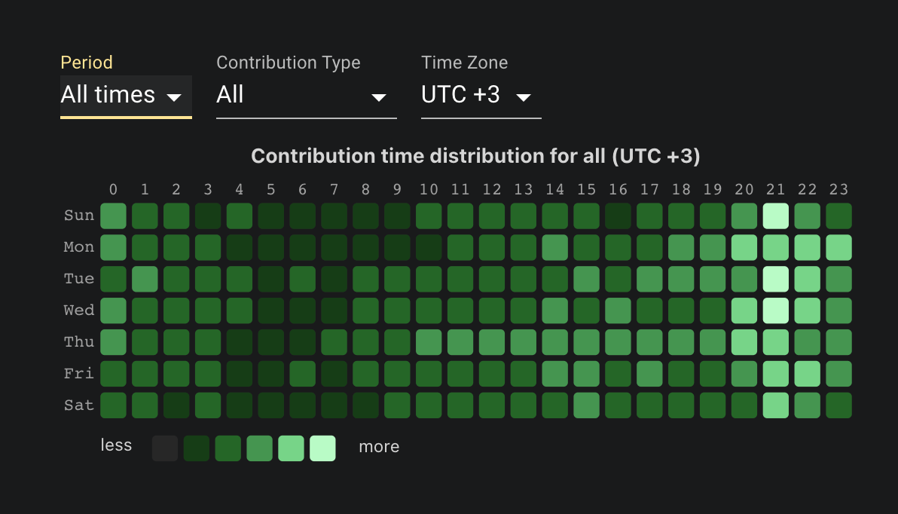Click the Contribution Type chevron arrow

pos(380,98)
